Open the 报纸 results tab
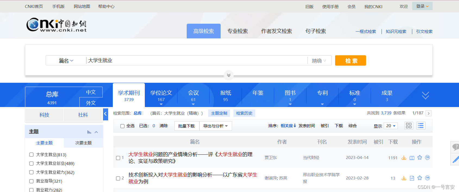The width and height of the screenshot is (459, 192). coord(226,96)
